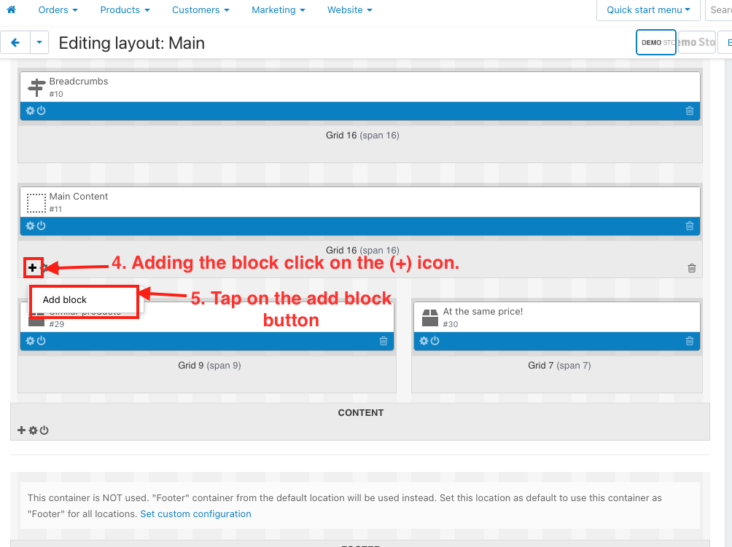Expand the Quick start menu dropdown
The width and height of the screenshot is (732, 547).
pyautogui.click(x=648, y=9)
